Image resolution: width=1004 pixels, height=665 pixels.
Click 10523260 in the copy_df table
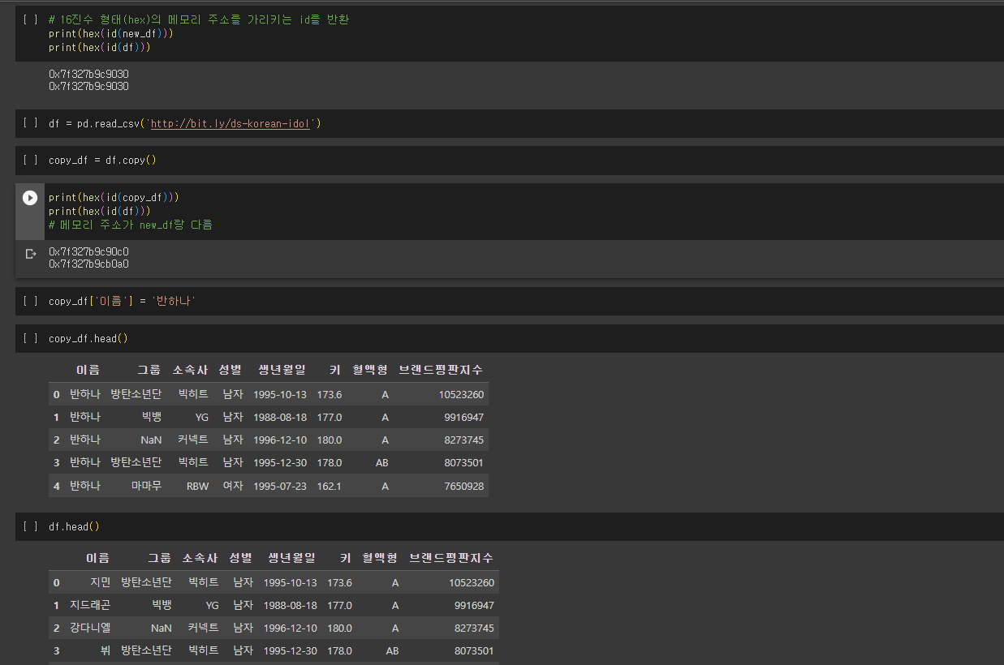461,395
